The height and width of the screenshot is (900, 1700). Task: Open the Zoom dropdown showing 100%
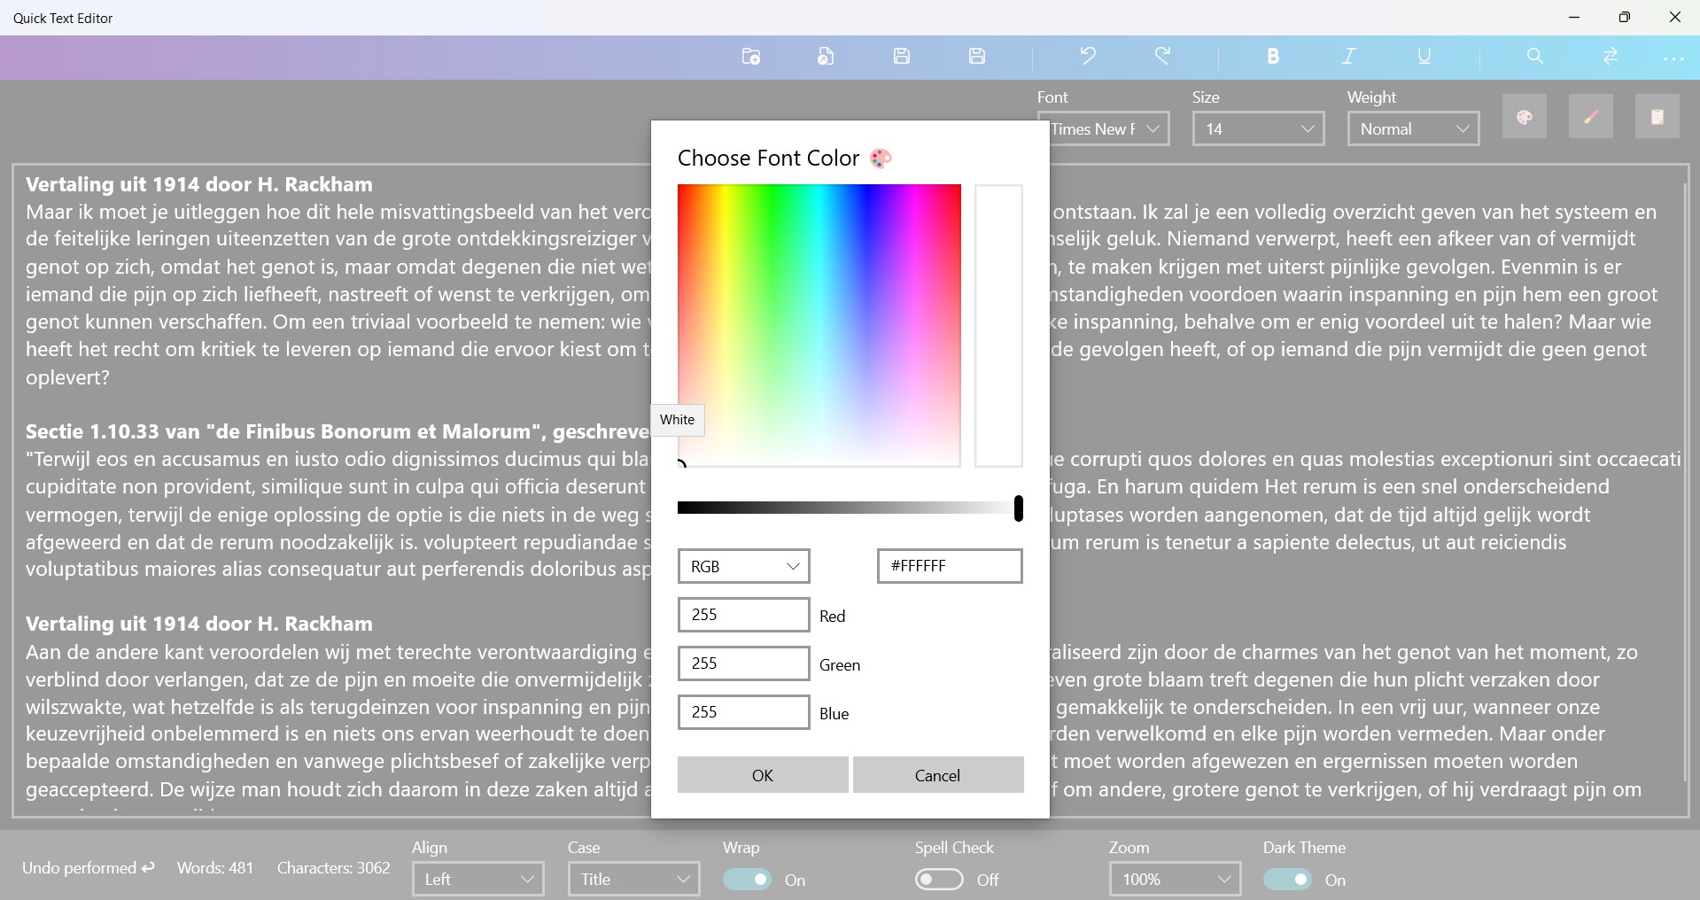pos(1175,879)
